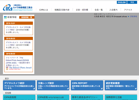Open the CIPAとは menu item

(44, 10)
